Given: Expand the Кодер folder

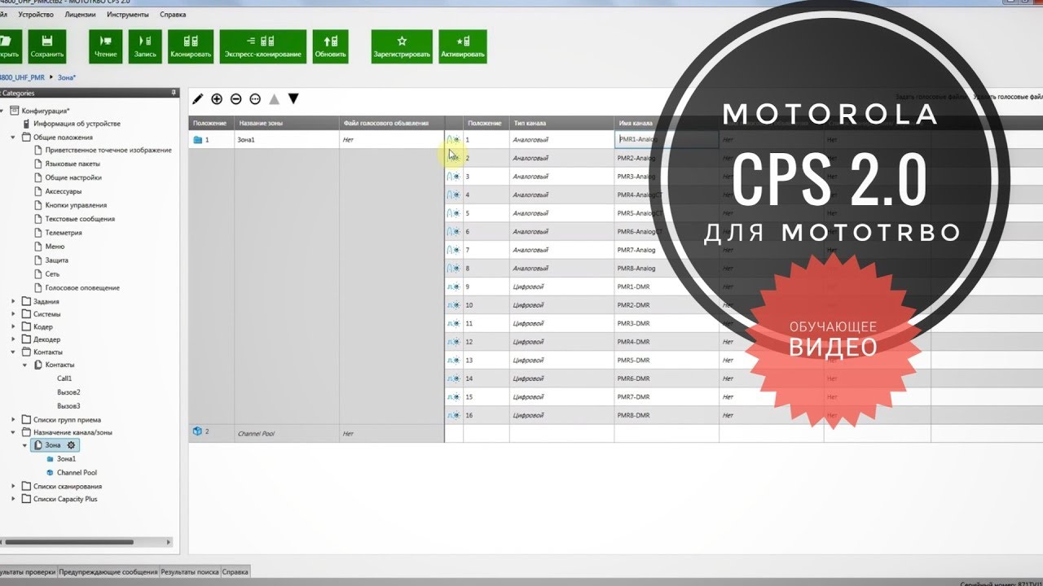Looking at the screenshot, I should click(14, 326).
